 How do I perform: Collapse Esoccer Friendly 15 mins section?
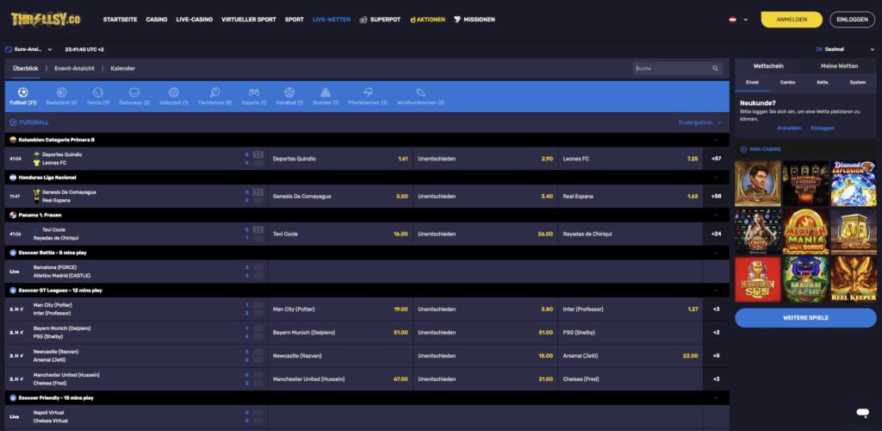716,397
